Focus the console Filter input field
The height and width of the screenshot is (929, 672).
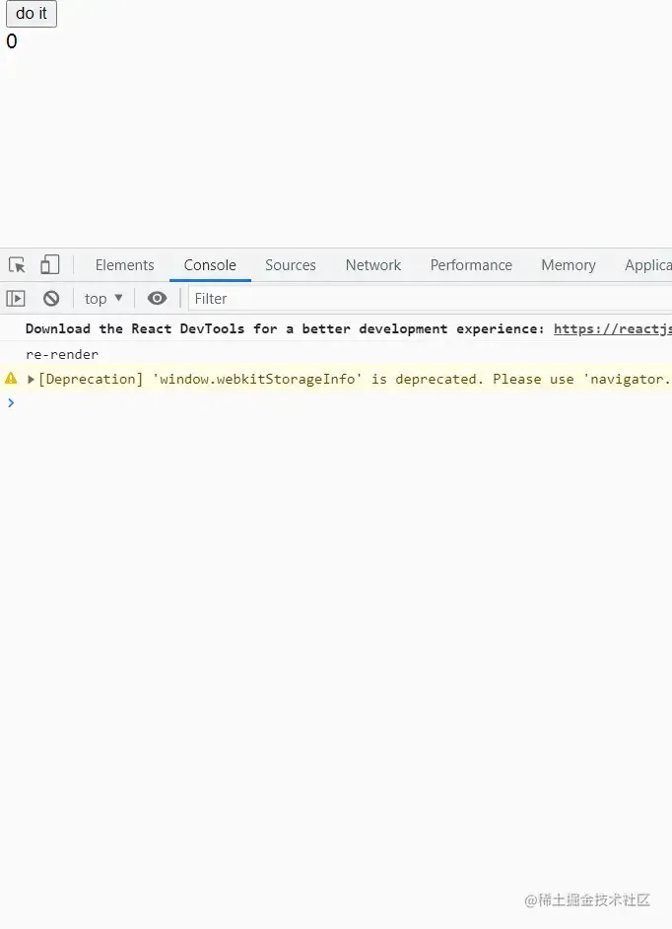[x=431, y=298]
